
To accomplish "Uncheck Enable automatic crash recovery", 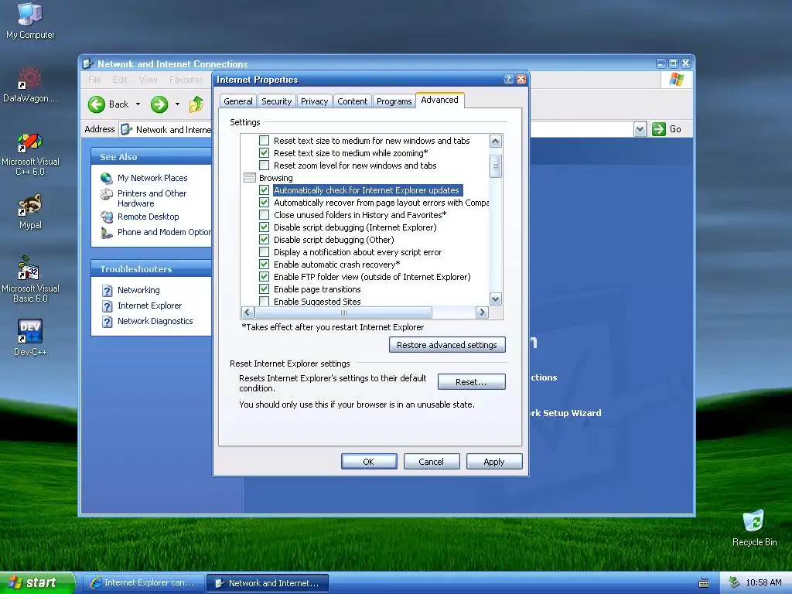I will 264,265.
